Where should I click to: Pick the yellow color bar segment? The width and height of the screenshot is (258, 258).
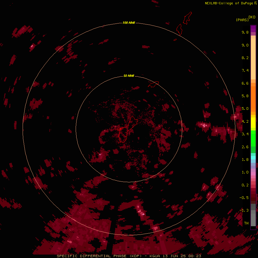coord(253,123)
